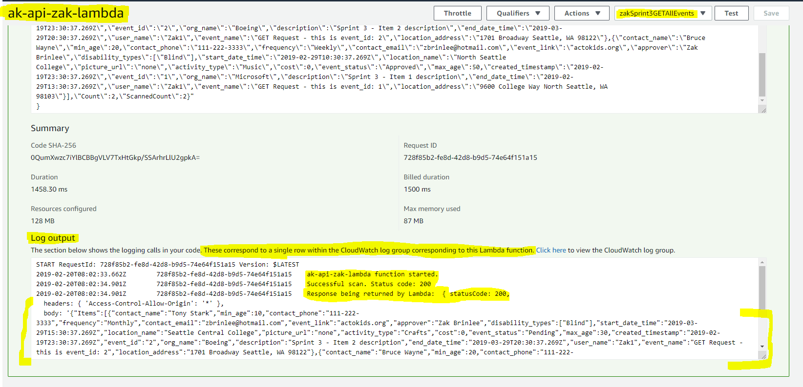Click Max memory used value 87 MB

pos(413,221)
